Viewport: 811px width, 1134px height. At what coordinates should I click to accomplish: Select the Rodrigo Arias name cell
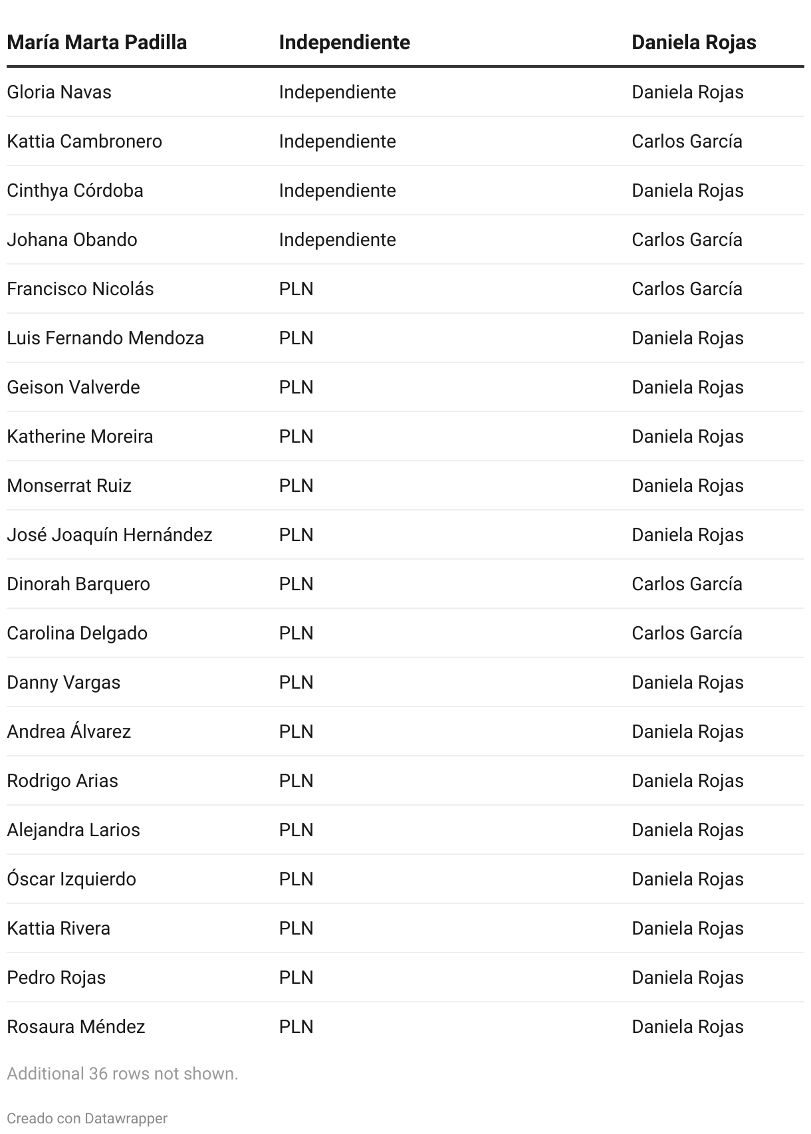62,780
